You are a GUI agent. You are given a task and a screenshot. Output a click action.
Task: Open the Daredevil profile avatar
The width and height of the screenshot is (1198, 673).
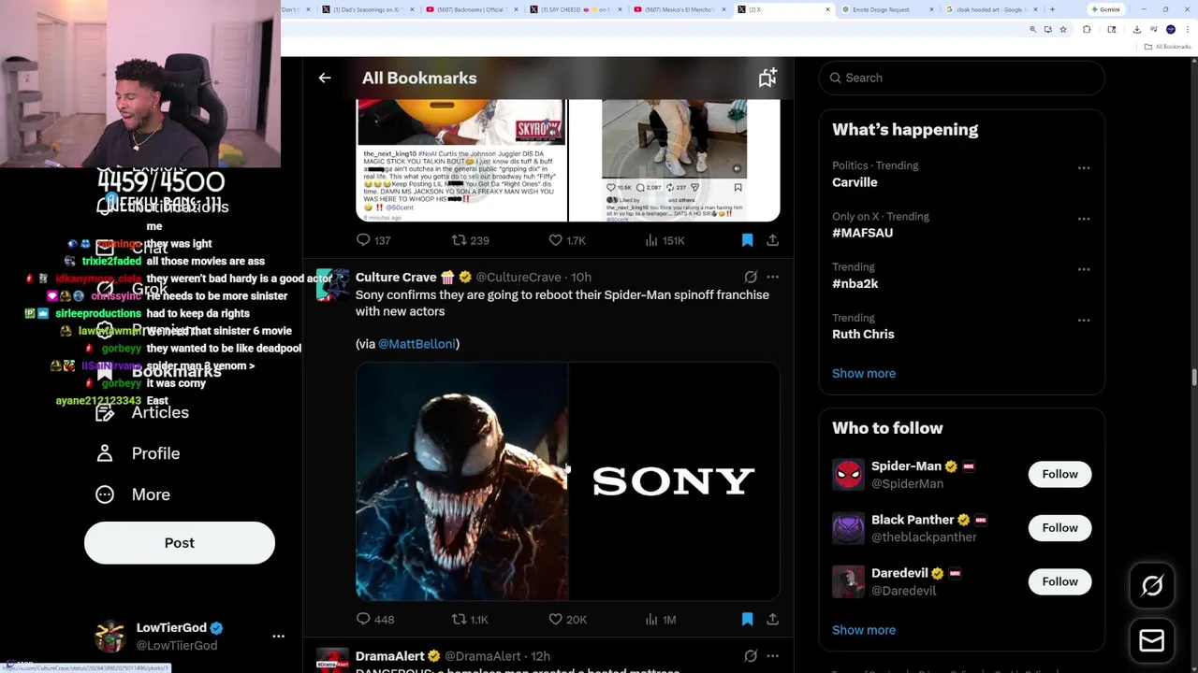coord(848,581)
